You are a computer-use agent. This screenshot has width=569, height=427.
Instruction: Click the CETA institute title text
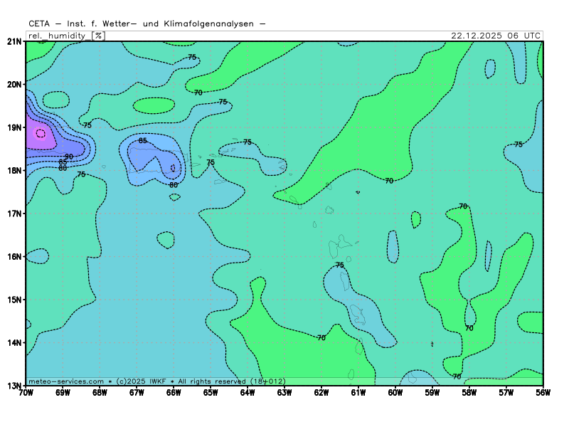point(147,23)
